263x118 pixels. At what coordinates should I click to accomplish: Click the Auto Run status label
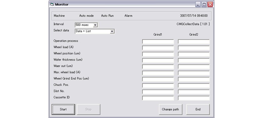pos(107,16)
